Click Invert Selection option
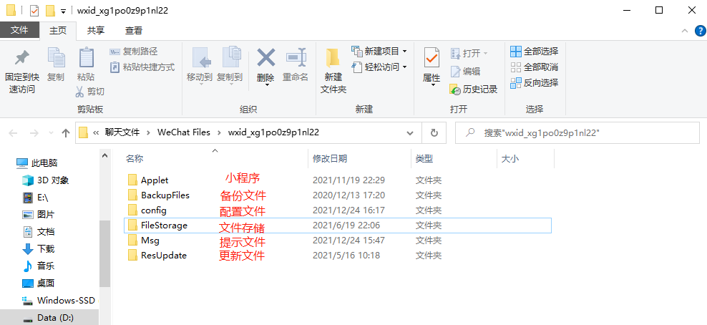707x325 pixels. click(x=534, y=82)
